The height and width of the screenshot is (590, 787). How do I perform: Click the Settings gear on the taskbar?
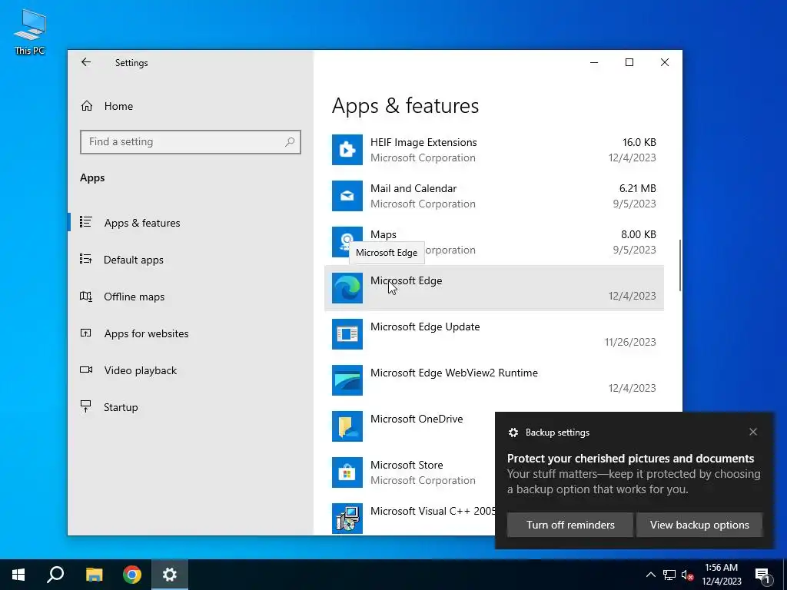[x=170, y=575]
